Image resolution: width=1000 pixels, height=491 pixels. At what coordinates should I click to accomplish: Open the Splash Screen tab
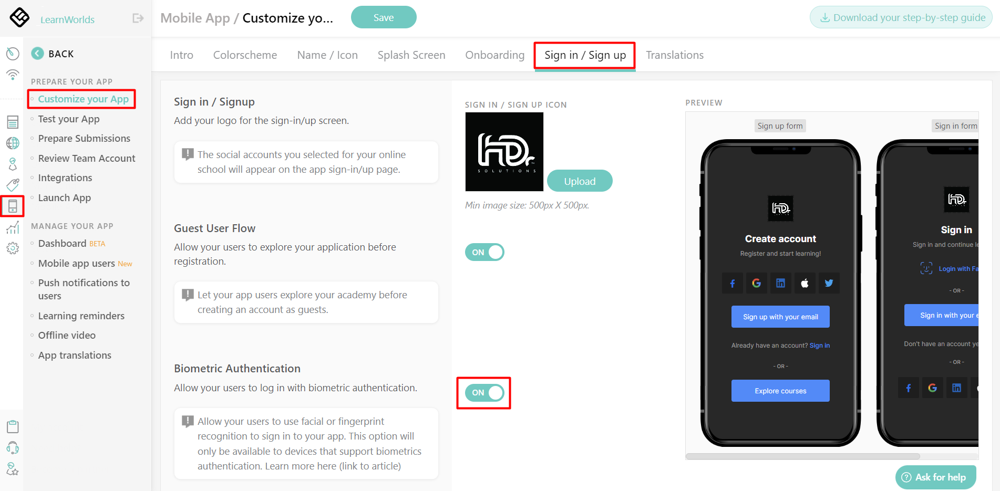[x=411, y=55]
